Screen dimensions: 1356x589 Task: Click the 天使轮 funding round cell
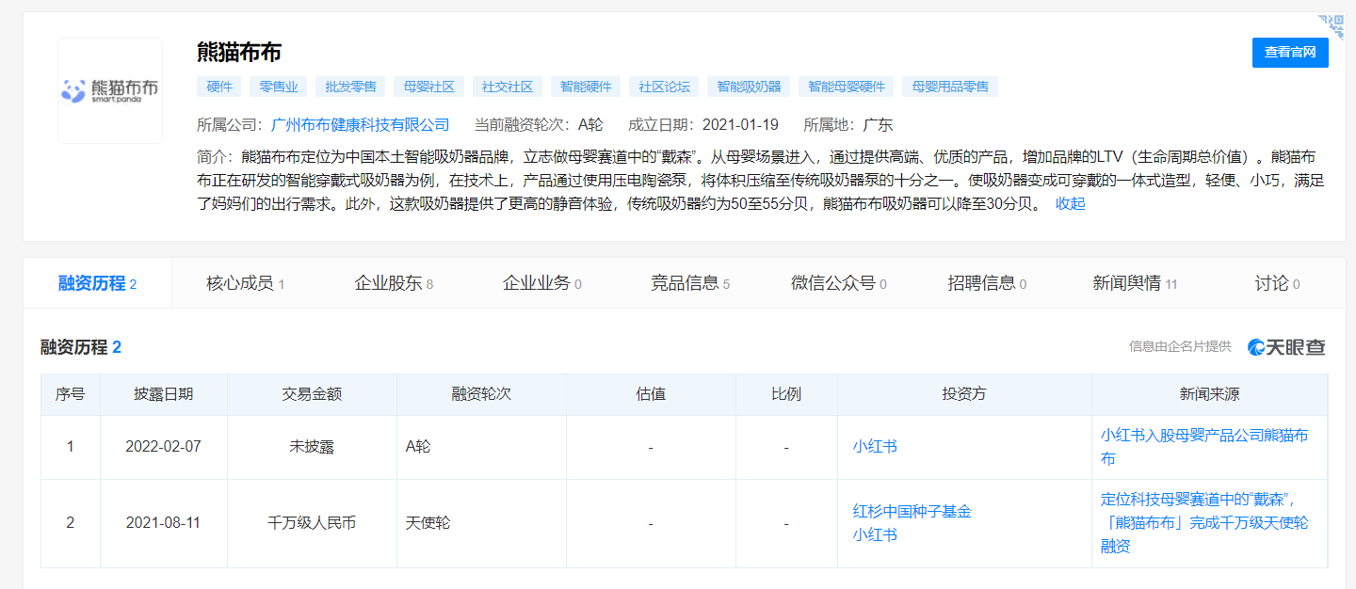(x=481, y=522)
